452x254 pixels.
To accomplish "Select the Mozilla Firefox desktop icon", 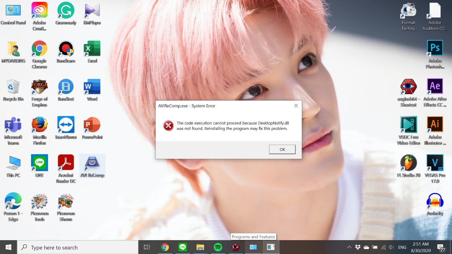I will pyautogui.click(x=39, y=131).
